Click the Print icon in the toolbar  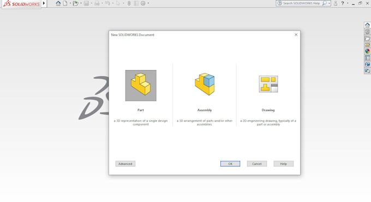coord(97,3)
